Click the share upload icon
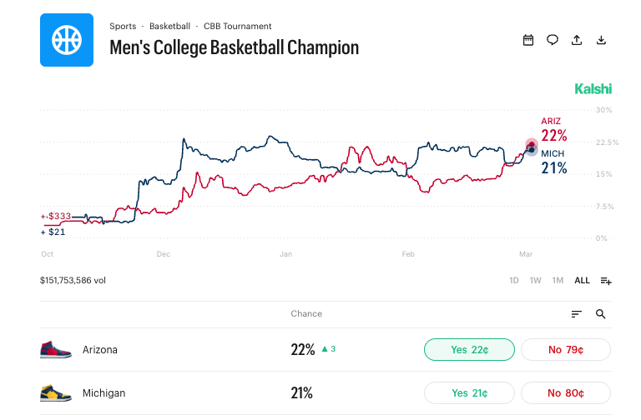641x420 pixels. 577,40
